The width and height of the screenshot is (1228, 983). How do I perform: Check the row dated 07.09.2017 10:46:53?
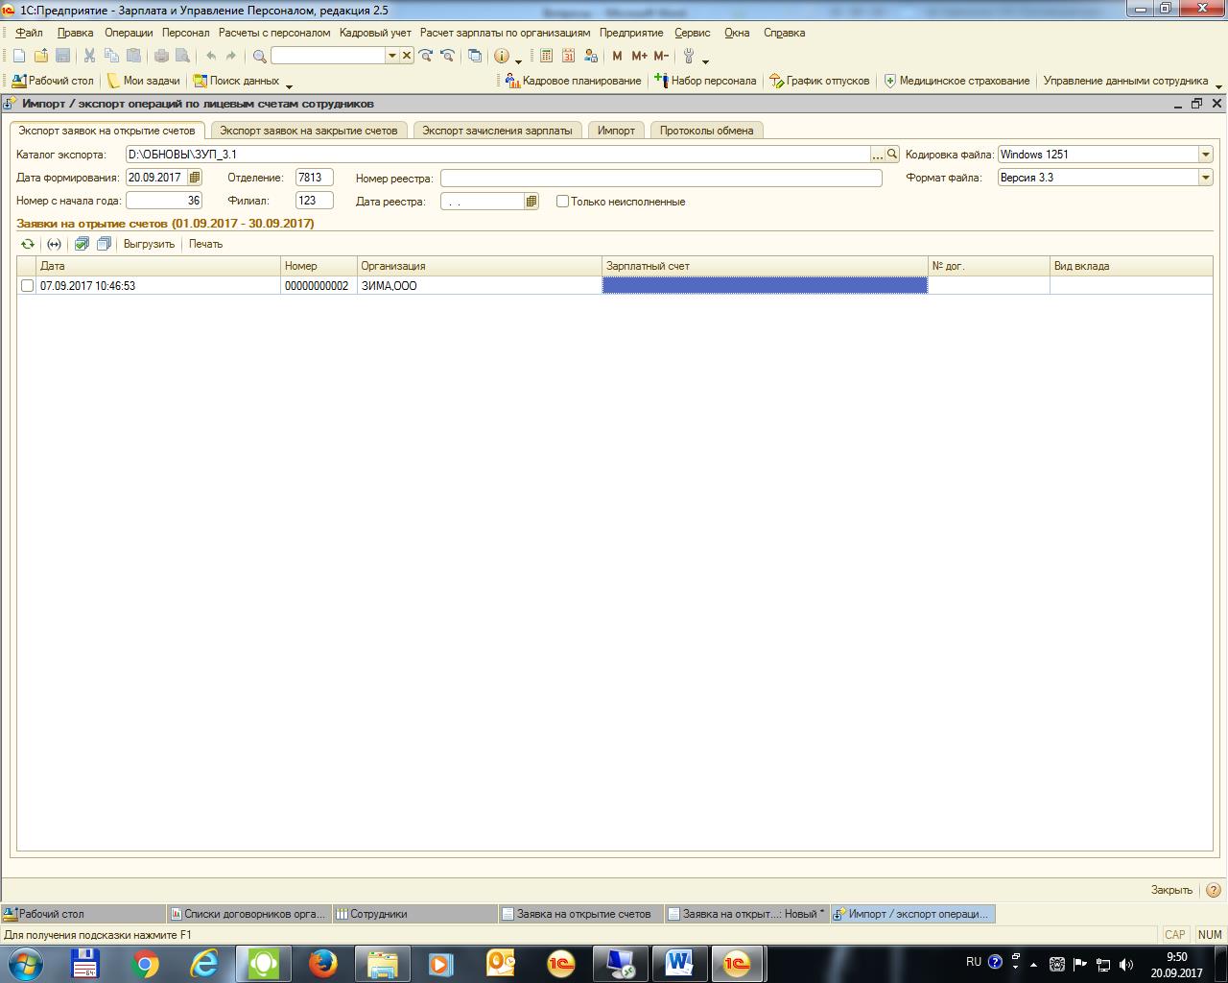pyautogui.click(x=27, y=286)
